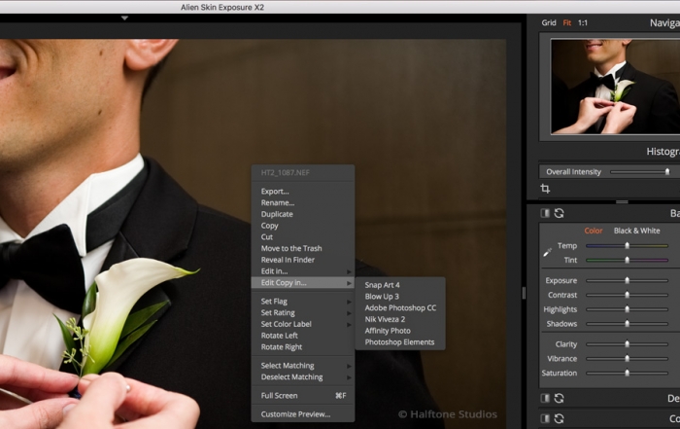Collapse the top panel via triangle handle
The height and width of the screenshot is (429, 680).
tap(124, 18)
